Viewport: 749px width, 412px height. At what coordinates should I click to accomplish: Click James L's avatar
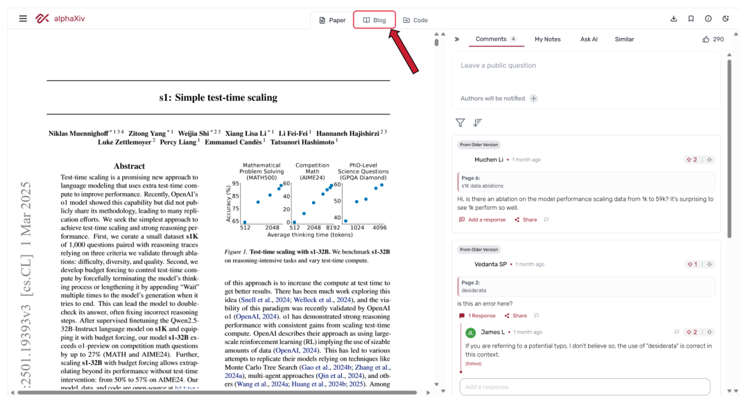pos(470,332)
